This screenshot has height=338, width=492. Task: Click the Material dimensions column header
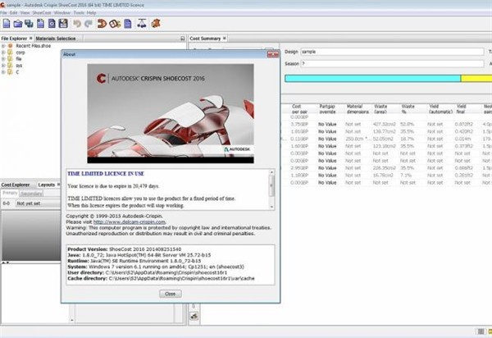click(x=358, y=109)
